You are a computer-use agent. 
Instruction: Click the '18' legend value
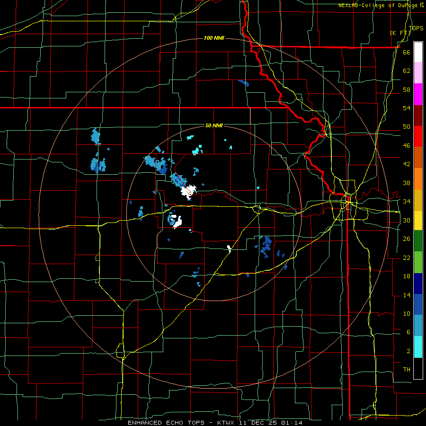coord(407,276)
